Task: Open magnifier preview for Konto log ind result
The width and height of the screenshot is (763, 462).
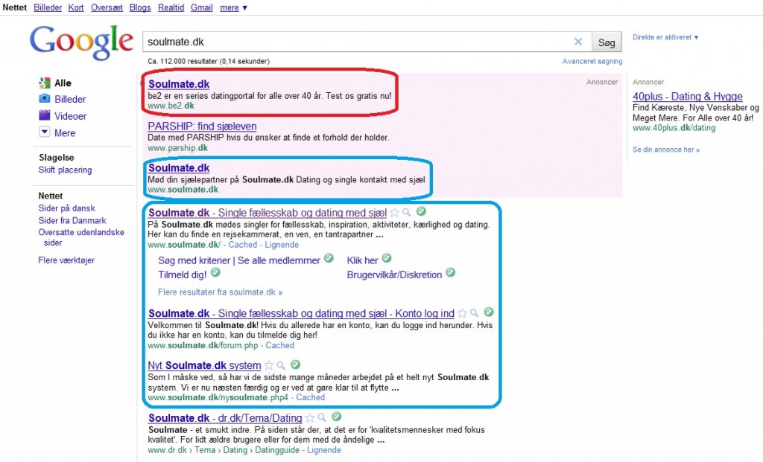Action: 475,313
